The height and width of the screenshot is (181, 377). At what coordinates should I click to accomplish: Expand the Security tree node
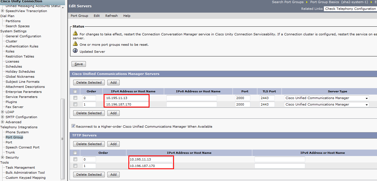[x=3, y=157]
